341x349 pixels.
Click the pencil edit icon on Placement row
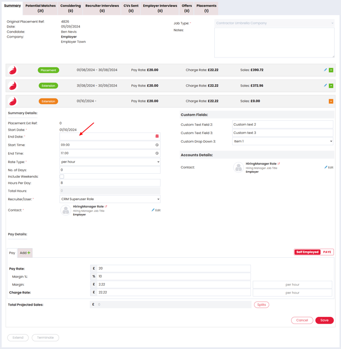[x=325, y=70]
